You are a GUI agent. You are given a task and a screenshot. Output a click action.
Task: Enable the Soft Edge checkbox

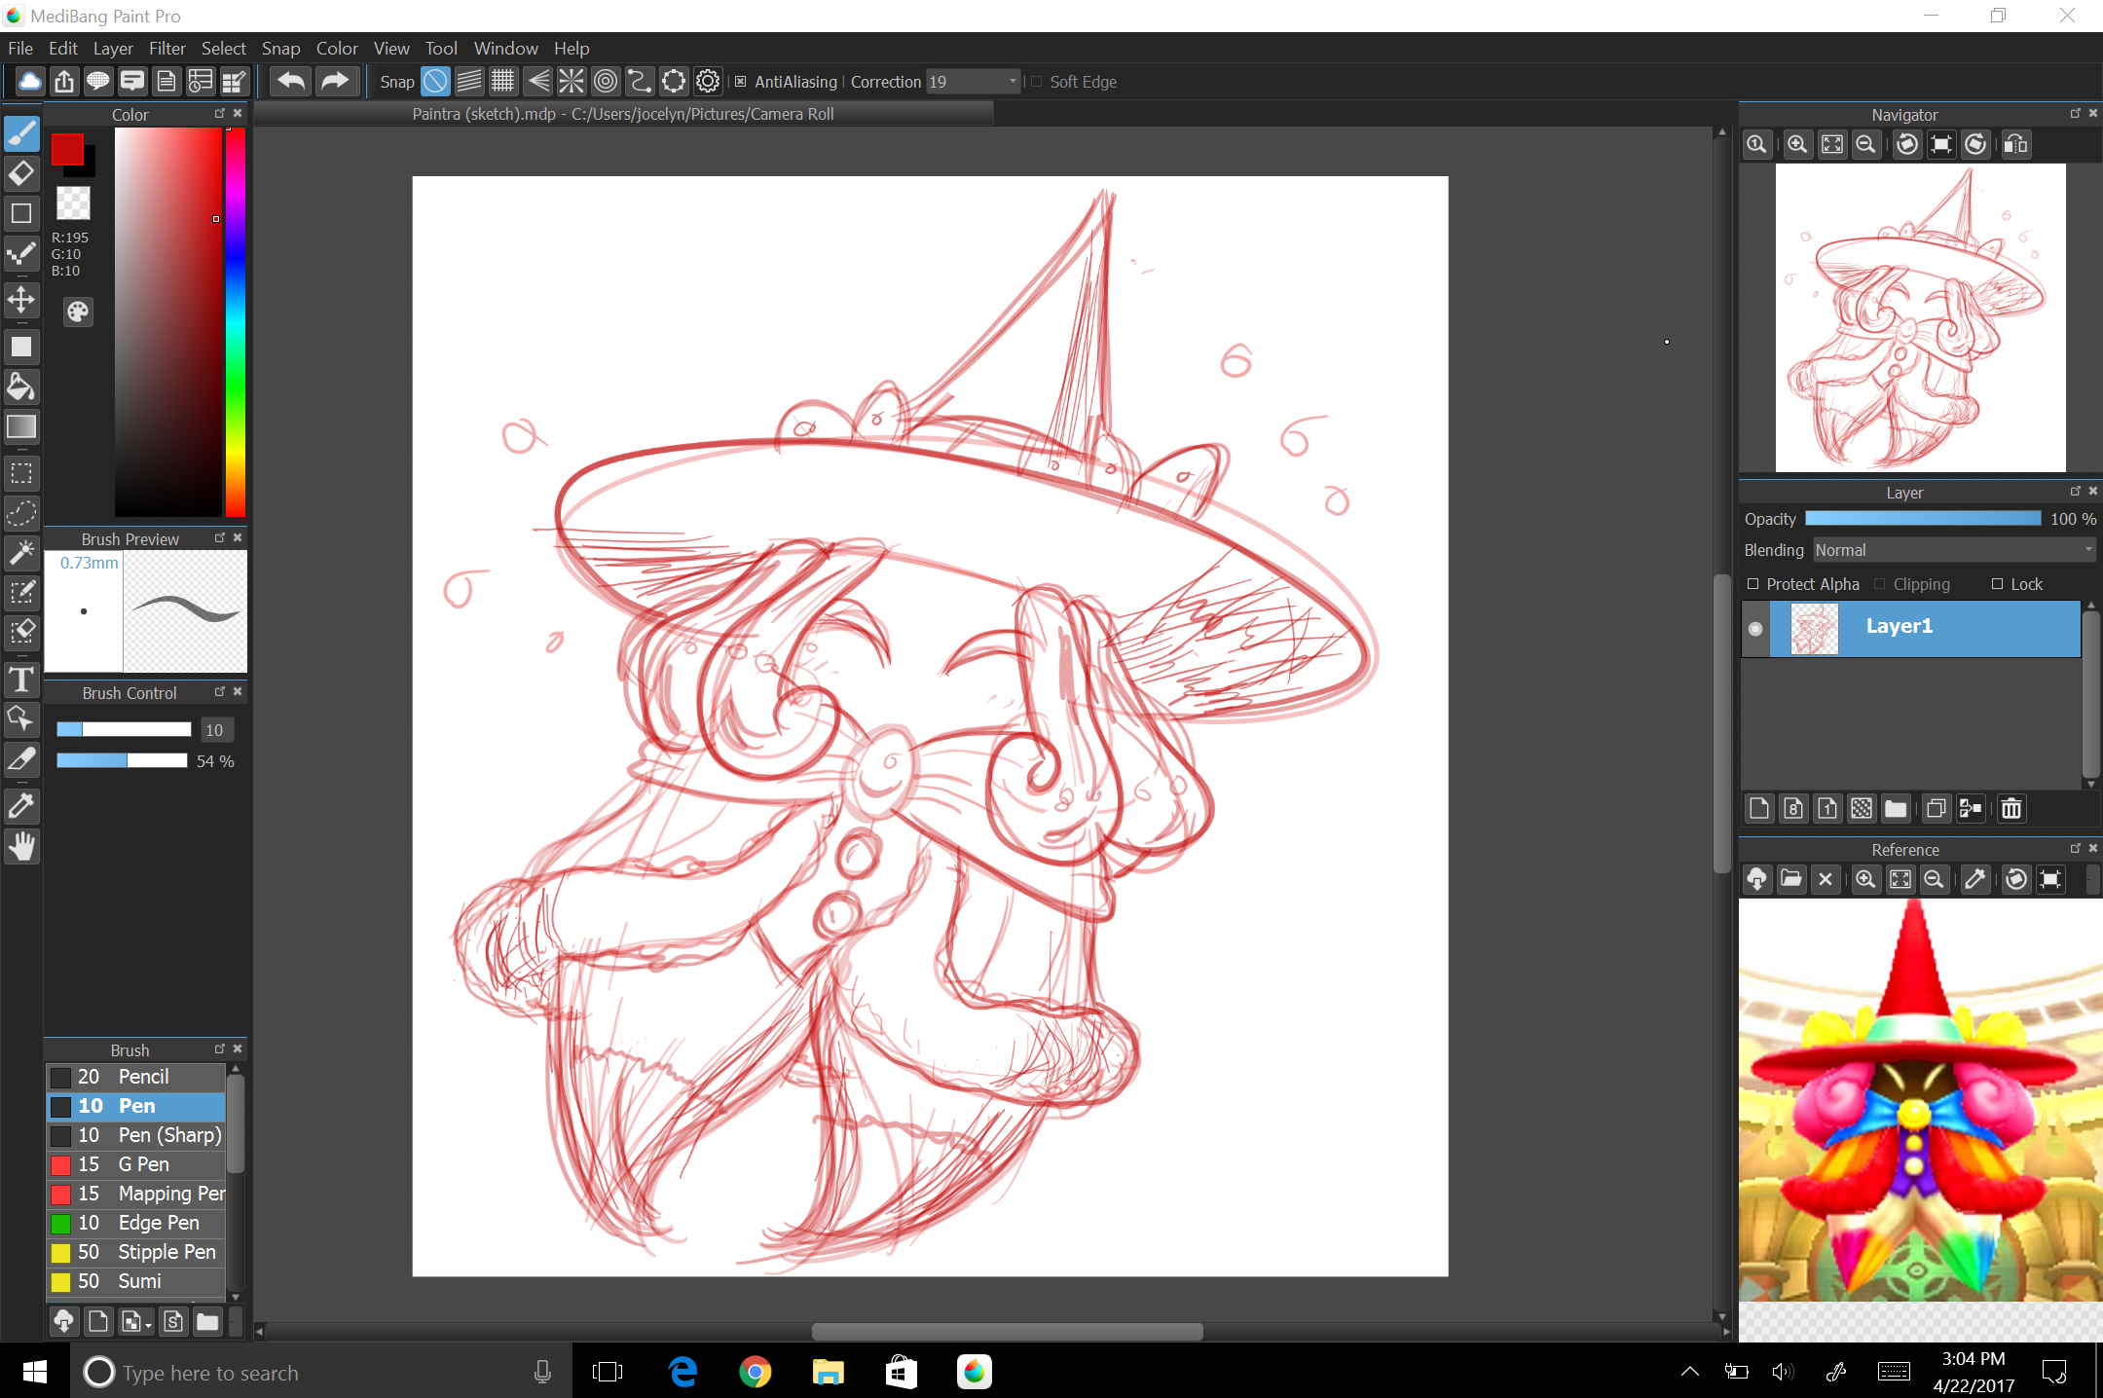point(1037,82)
